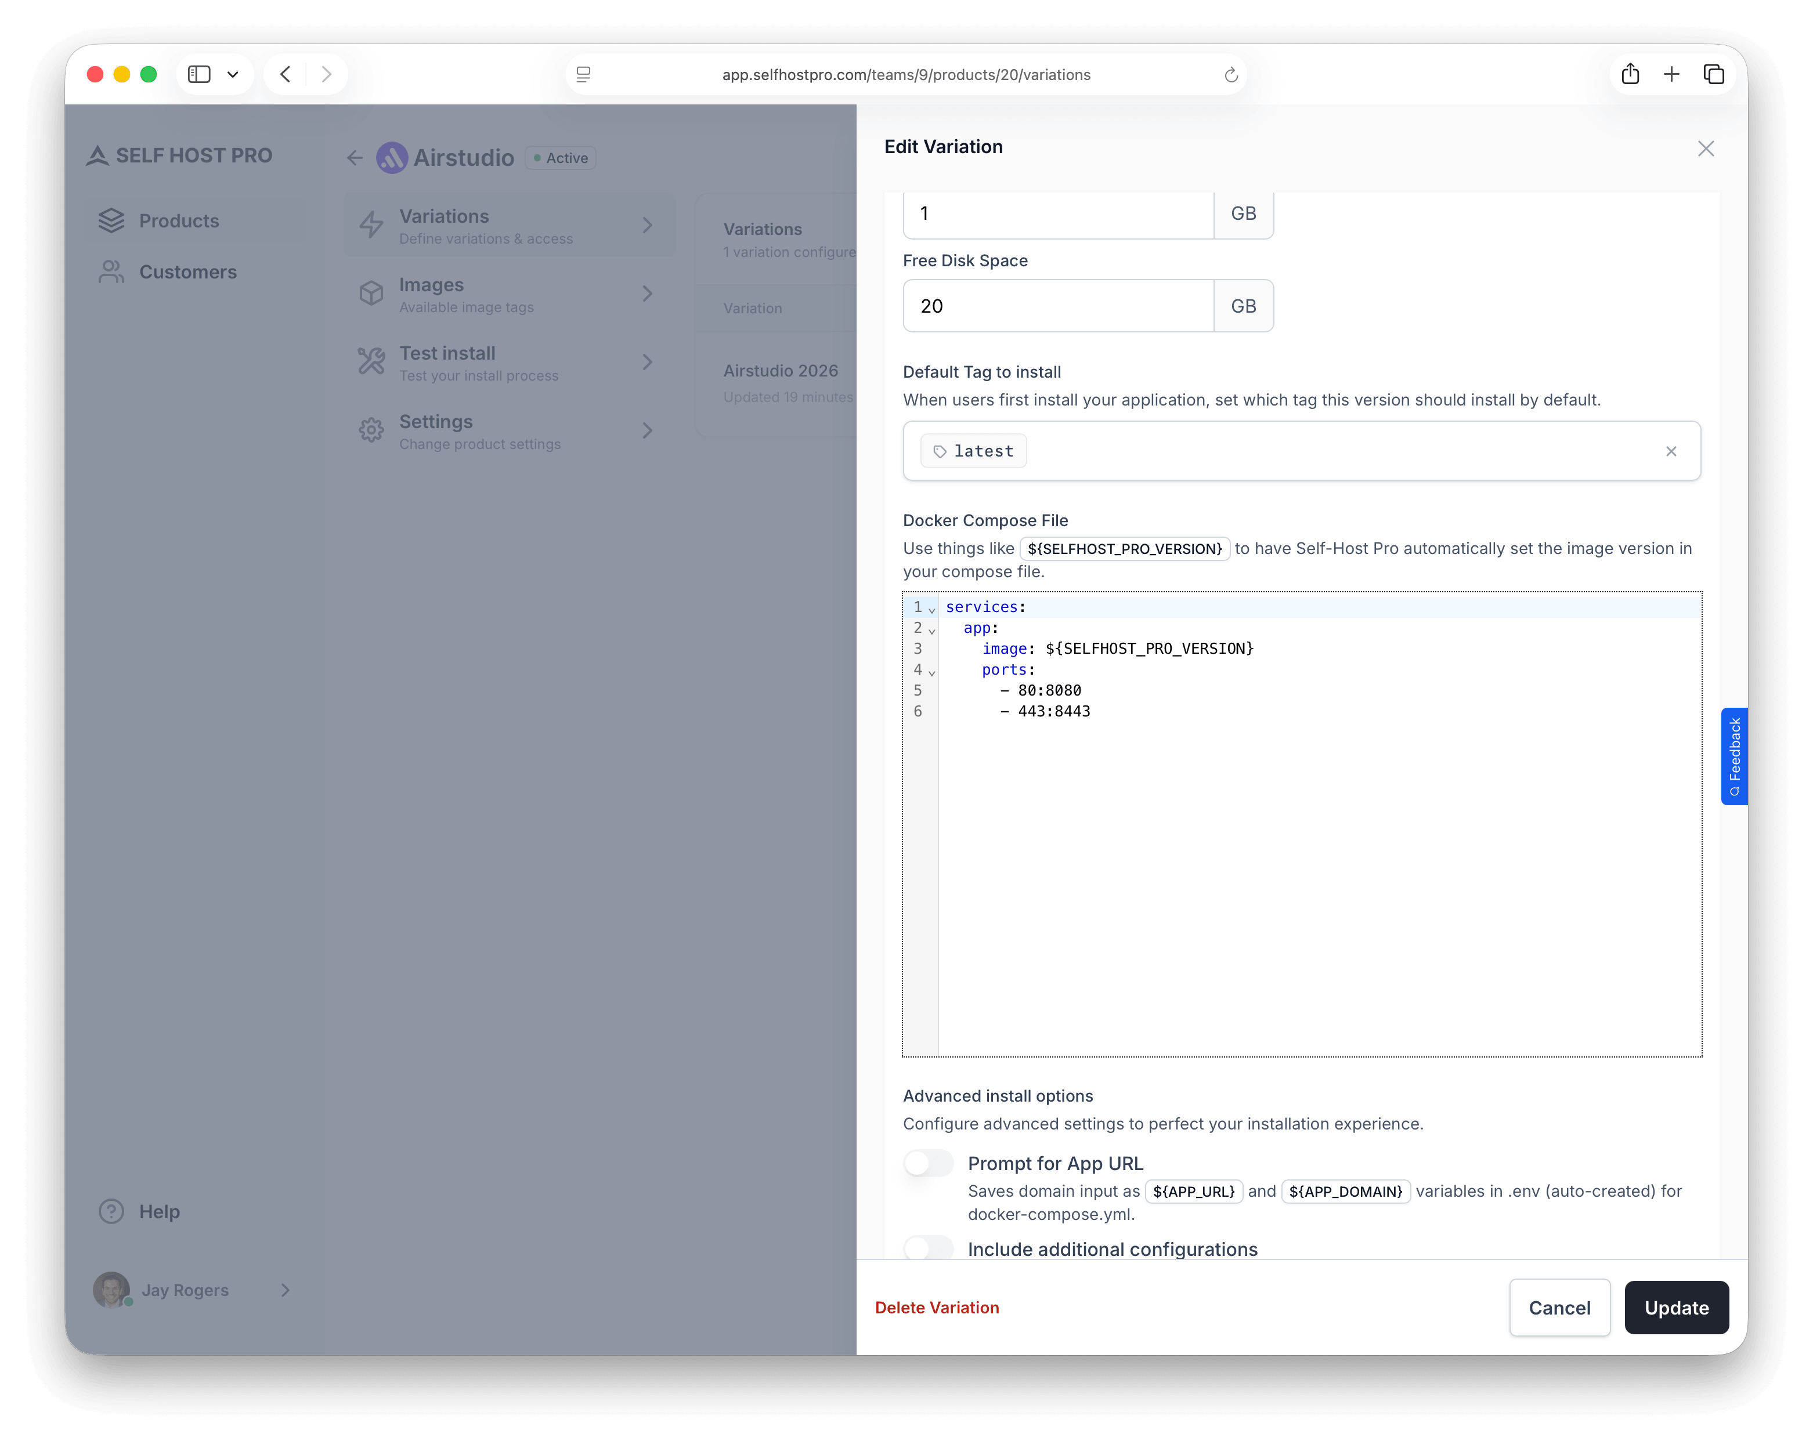Reload the page
This screenshot has height=1441, width=1813.
tap(1230, 75)
